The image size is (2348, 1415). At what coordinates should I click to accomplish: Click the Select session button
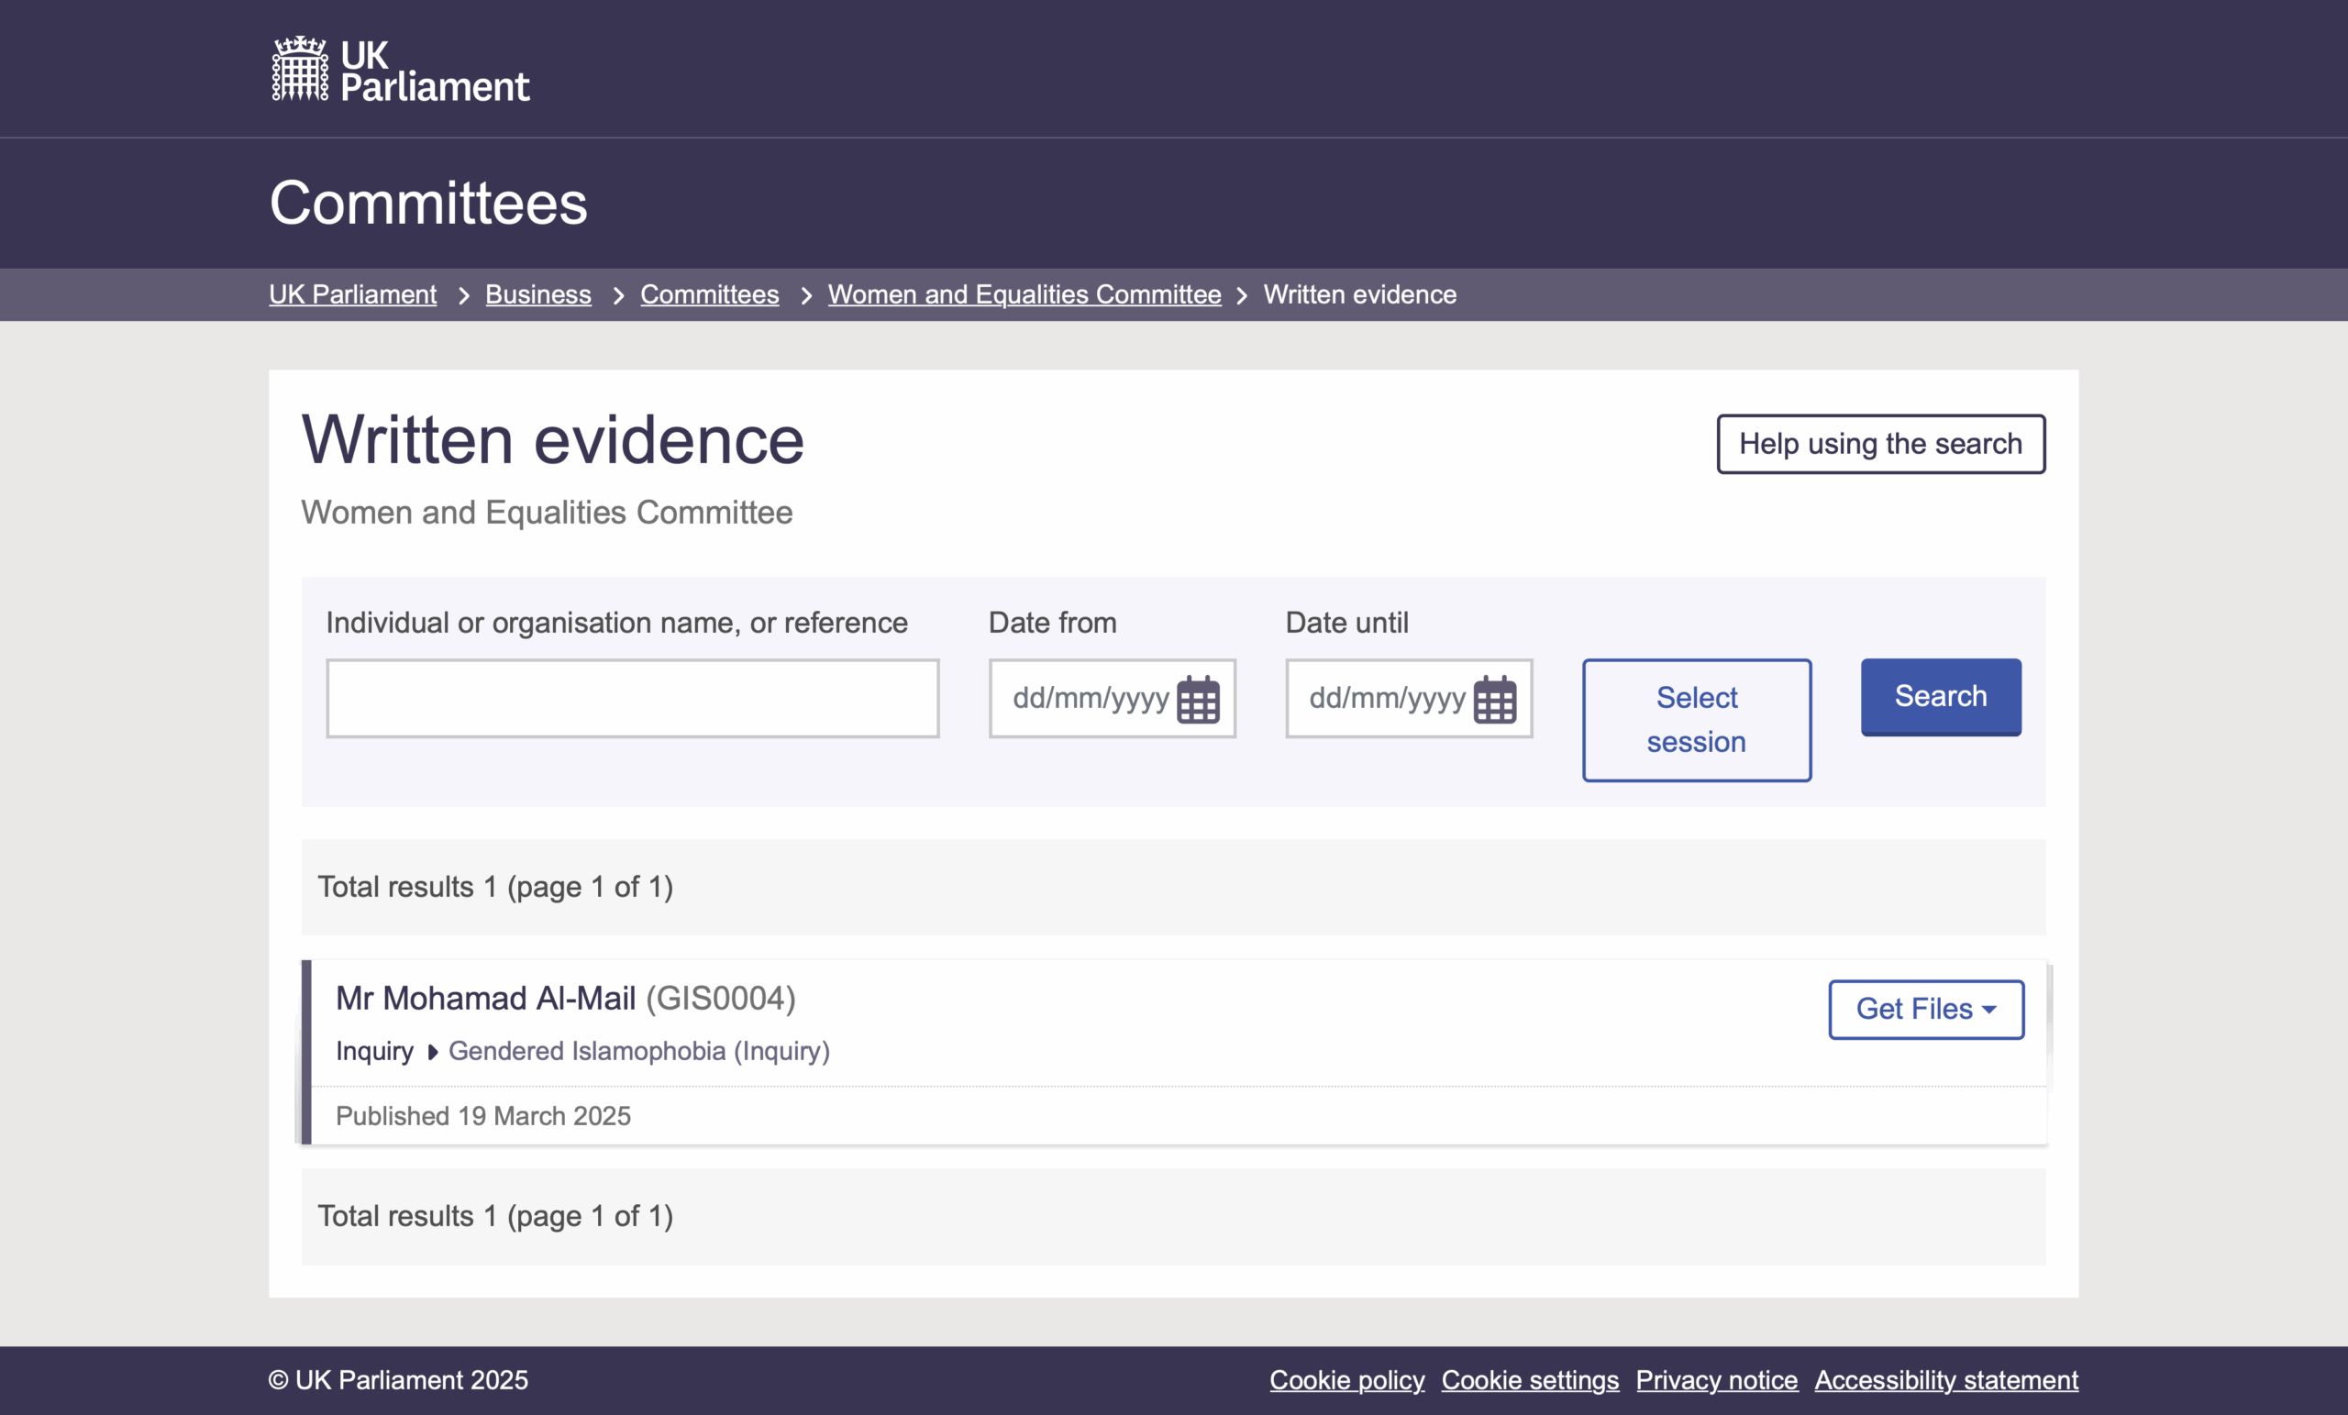(1696, 719)
